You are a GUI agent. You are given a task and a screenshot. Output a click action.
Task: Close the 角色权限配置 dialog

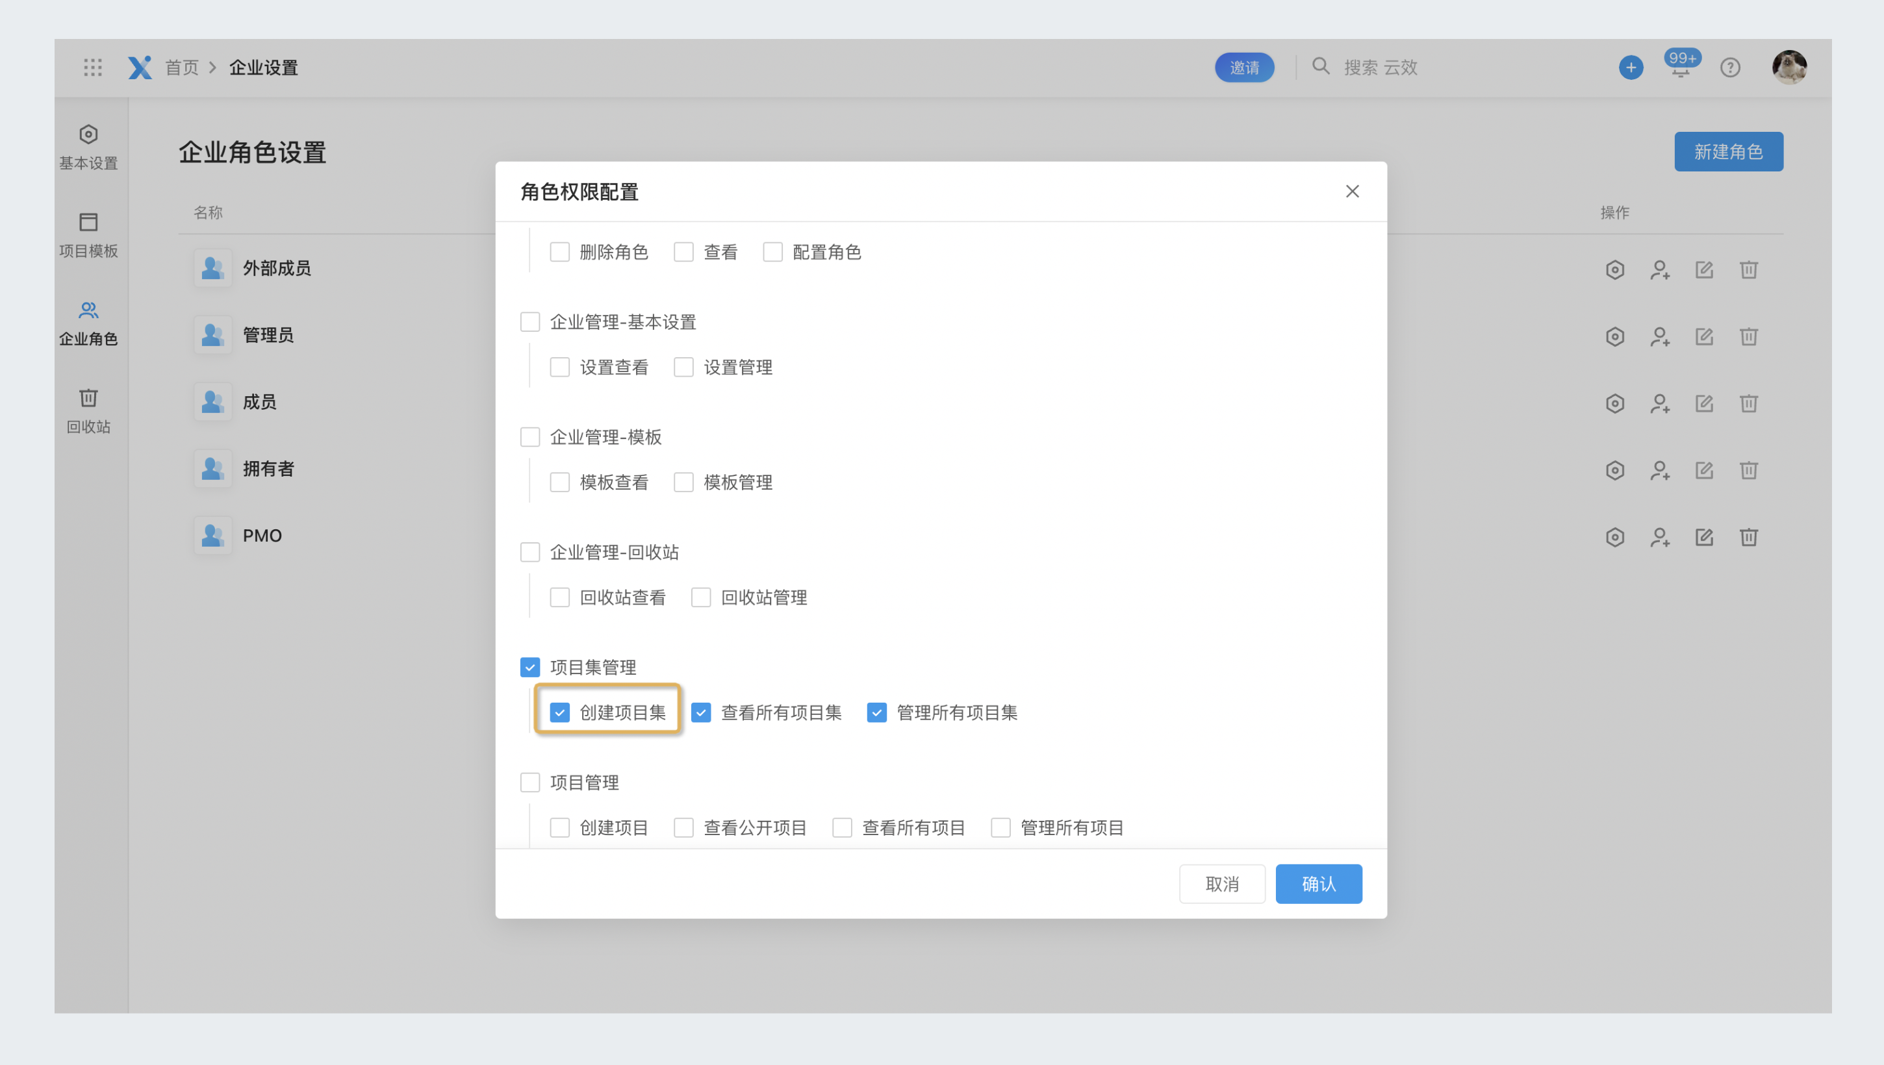[1352, 191]
